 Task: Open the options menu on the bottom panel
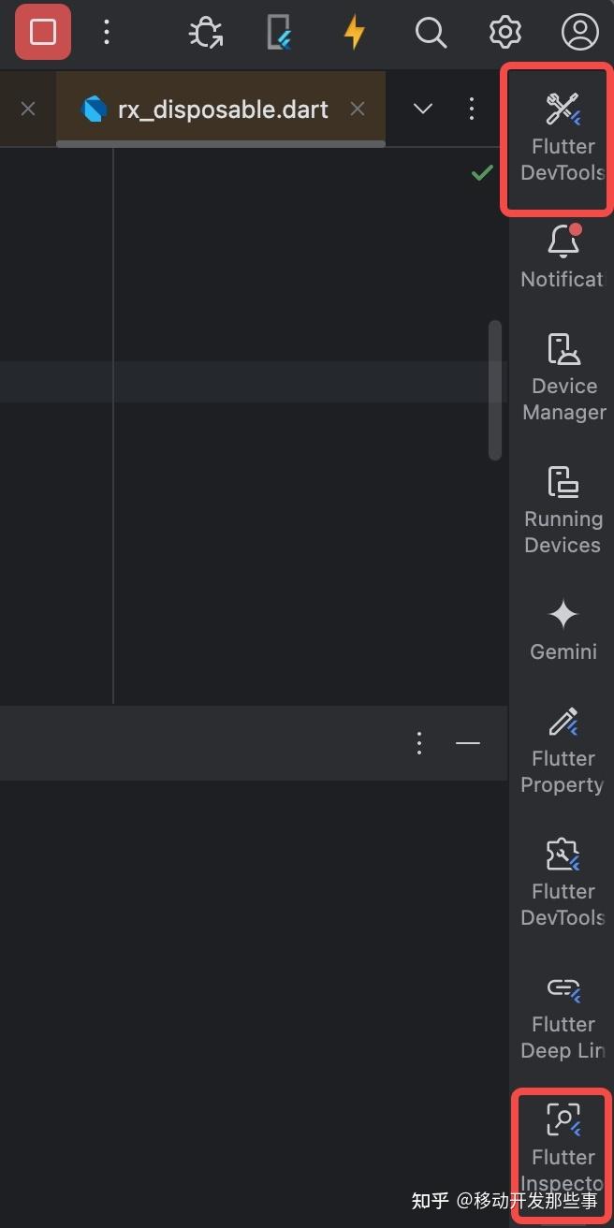tap(418, 743)
